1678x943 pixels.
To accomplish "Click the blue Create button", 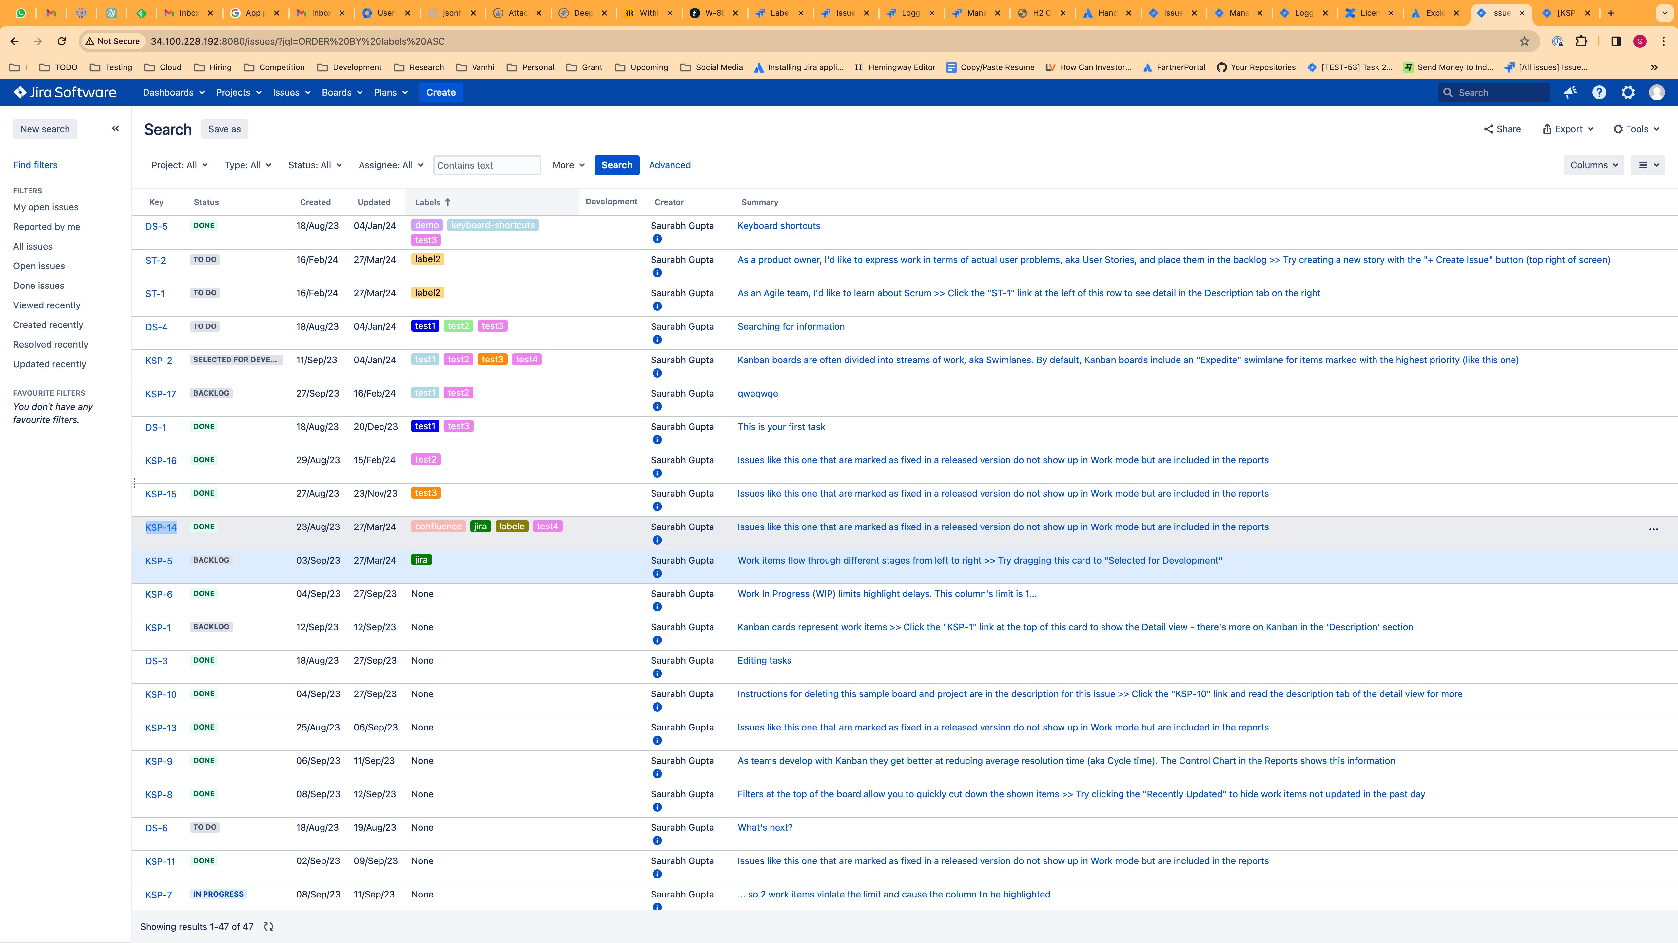I will [x=440, y=92].
